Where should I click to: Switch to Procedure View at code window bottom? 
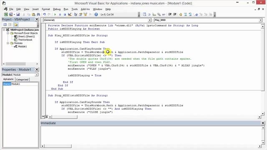tap(43, 117)
